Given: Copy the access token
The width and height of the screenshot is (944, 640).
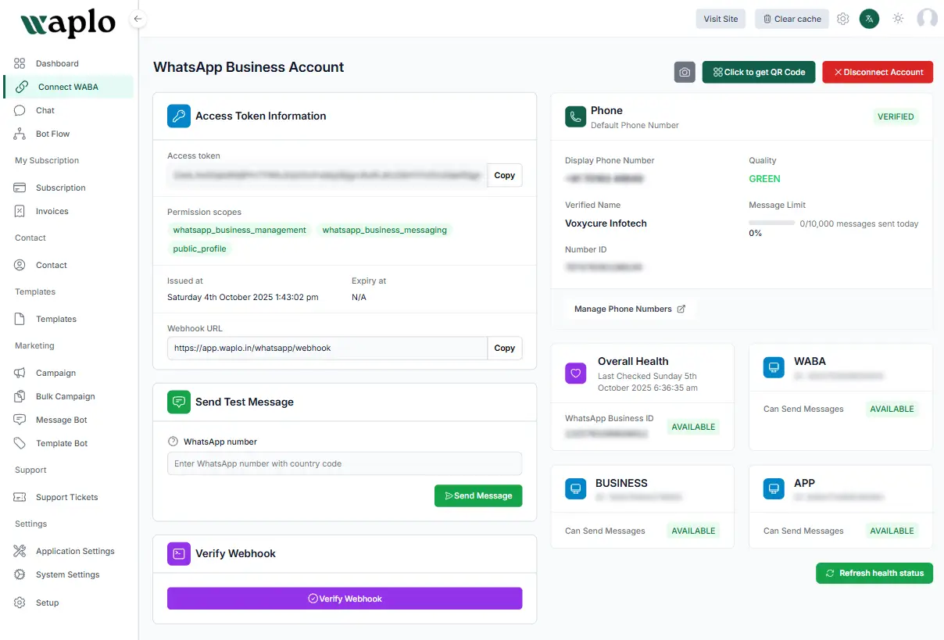Looking at the screenshot, I should tap(504, 175).
